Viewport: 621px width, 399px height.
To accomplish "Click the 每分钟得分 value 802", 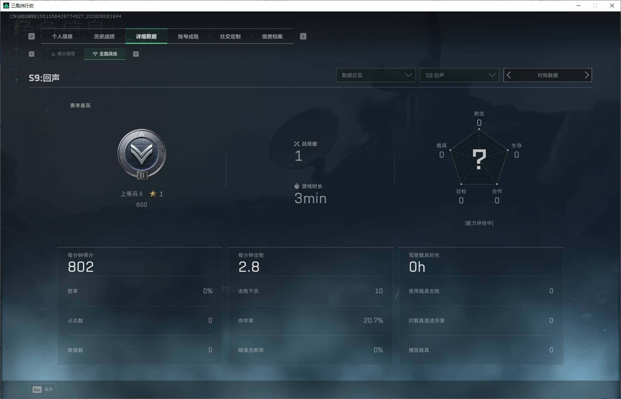I will click(x=81, y=267).
